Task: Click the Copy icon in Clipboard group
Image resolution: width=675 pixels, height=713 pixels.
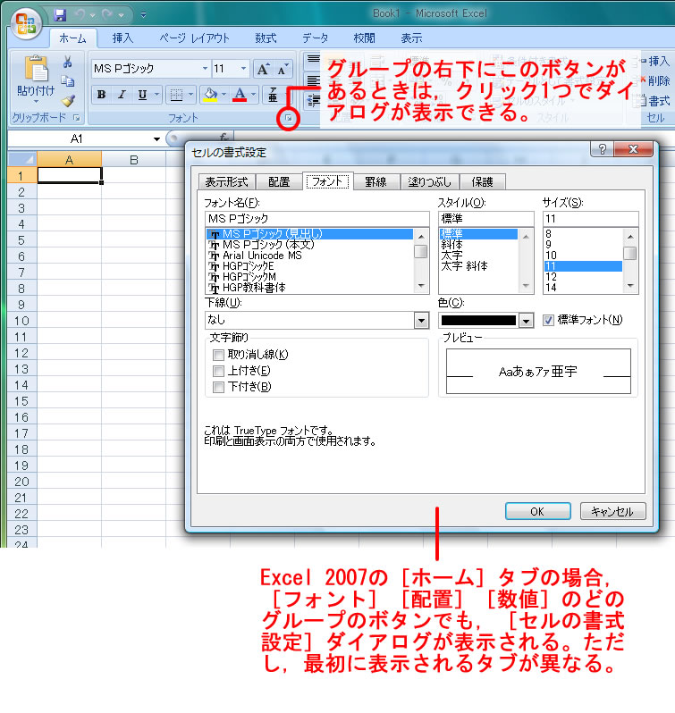Action: [68, 81]
